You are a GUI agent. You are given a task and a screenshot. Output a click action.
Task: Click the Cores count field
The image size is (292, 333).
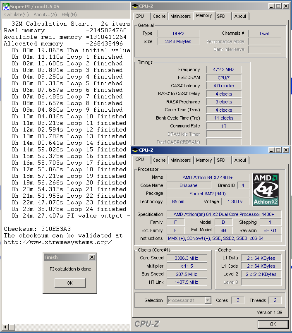pos(238,300)
